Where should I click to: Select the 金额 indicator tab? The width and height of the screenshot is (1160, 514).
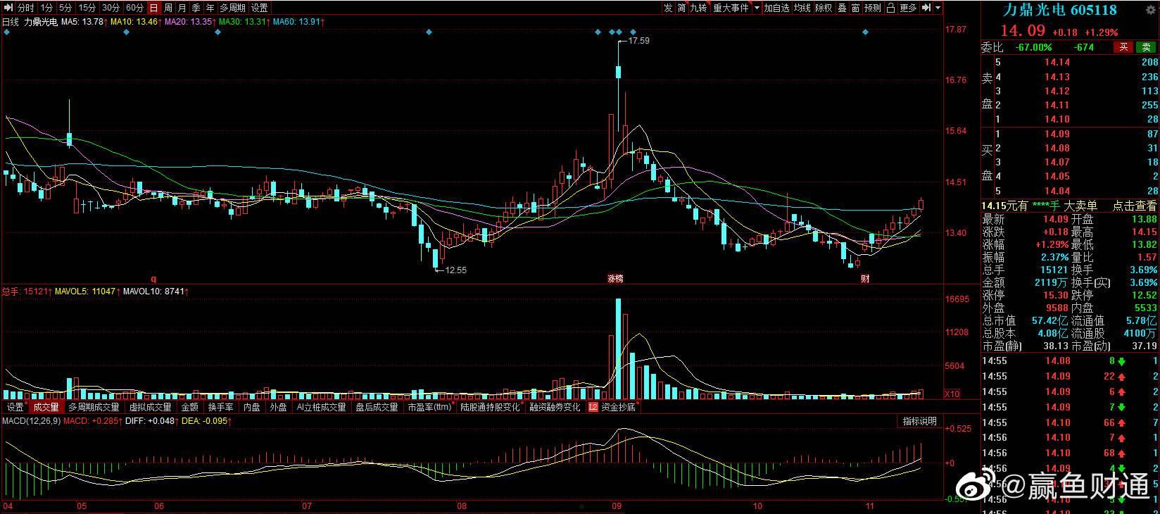point(190,407)
